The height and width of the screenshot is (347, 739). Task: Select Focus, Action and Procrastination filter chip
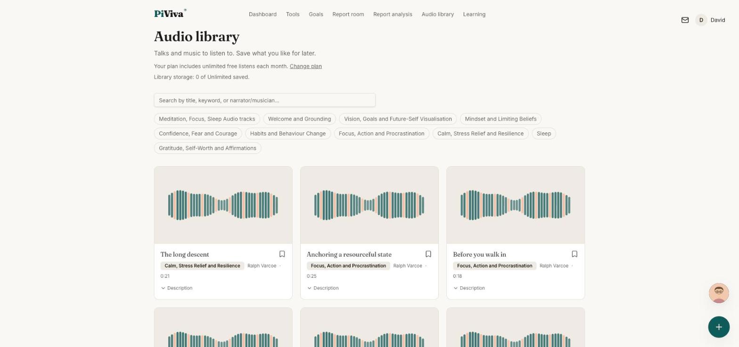[x=381, y=134]
